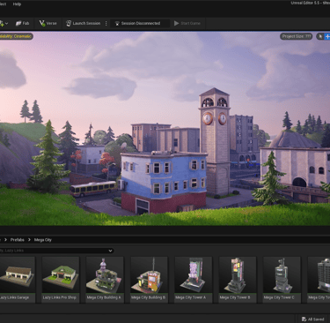Click the Fab toolbar button
The image size is (330, 323).
point(23,23)
